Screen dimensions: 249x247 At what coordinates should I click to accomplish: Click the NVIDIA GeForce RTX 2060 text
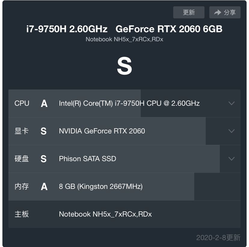(x=102, y=131)
